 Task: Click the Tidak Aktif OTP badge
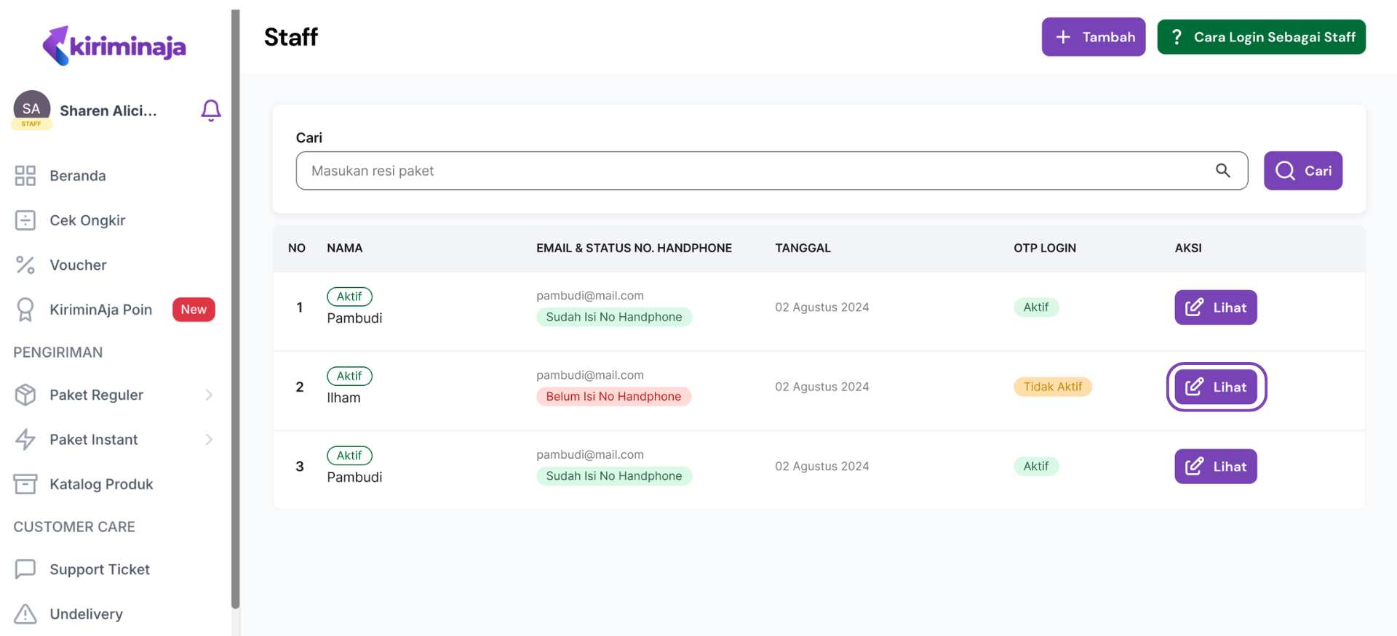(x=1053, y=387)
